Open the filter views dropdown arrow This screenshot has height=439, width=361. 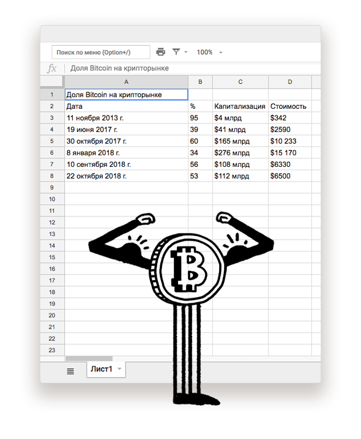tap(186, 52)
